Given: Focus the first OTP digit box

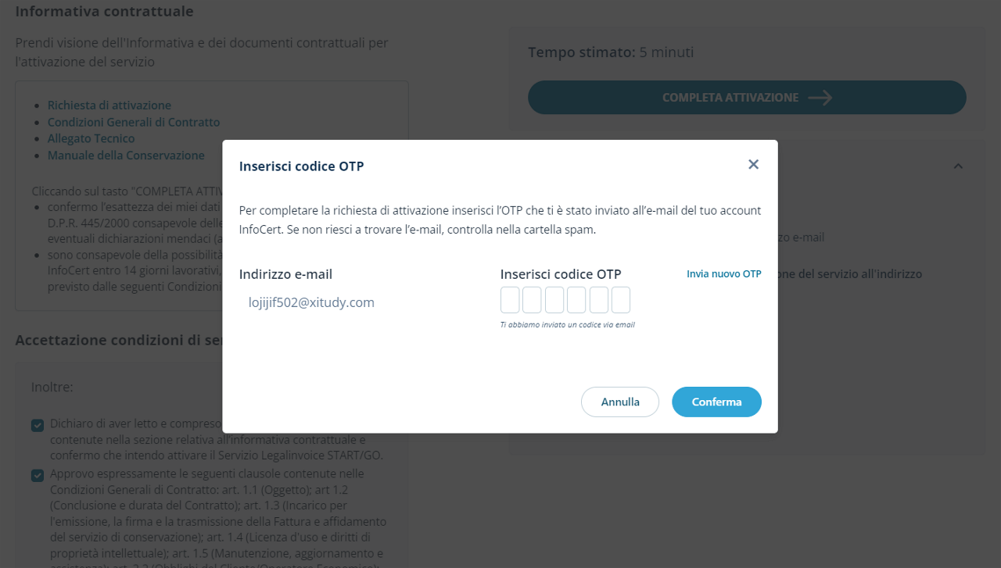Looking at the screenshot, I should coord(510,300).
